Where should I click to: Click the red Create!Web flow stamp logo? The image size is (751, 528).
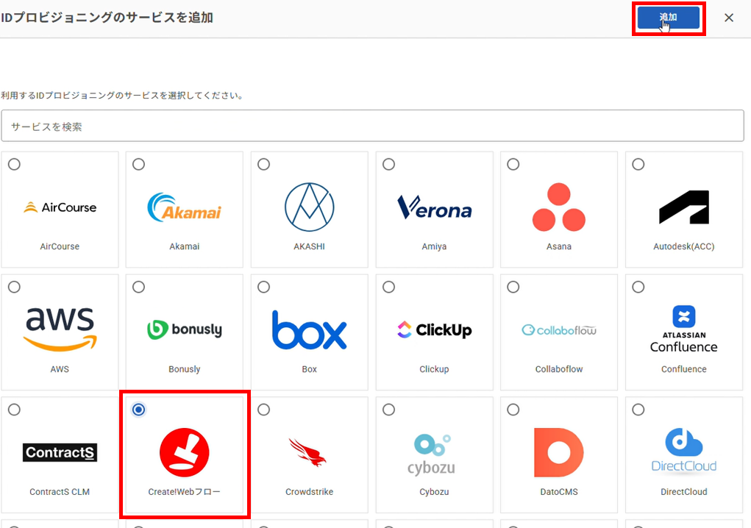click(x=185, y=452)
